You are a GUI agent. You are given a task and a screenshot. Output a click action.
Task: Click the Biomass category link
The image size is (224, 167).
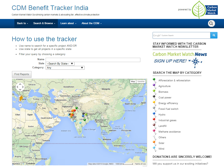click(x=163, y=92)
